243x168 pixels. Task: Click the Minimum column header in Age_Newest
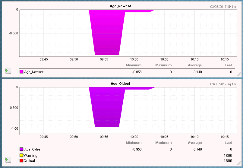[x=133, y=65]
